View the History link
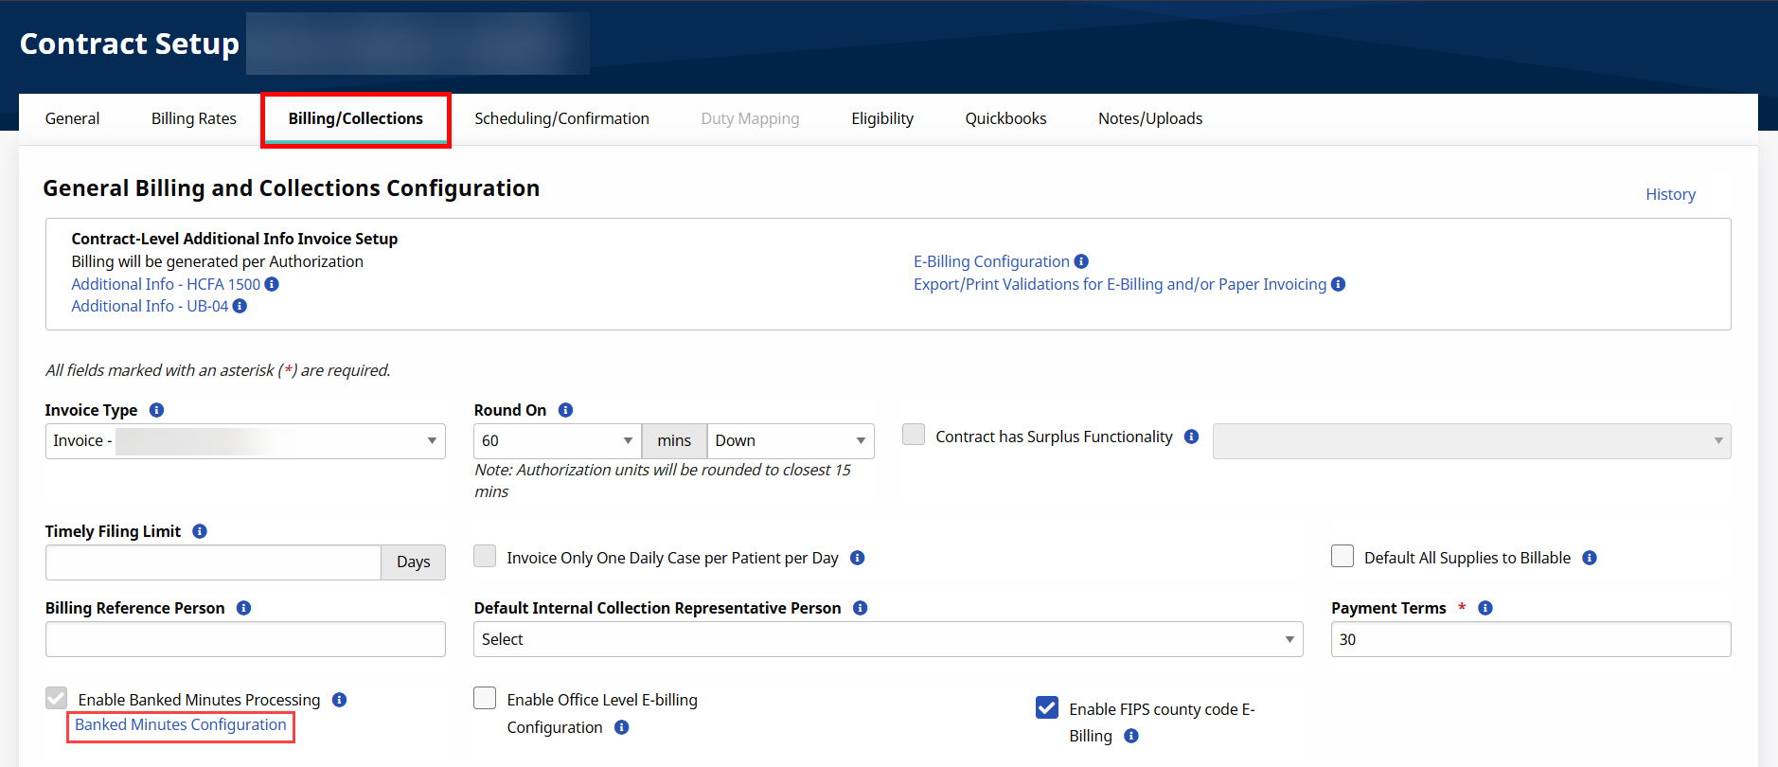 point(1670,194)
